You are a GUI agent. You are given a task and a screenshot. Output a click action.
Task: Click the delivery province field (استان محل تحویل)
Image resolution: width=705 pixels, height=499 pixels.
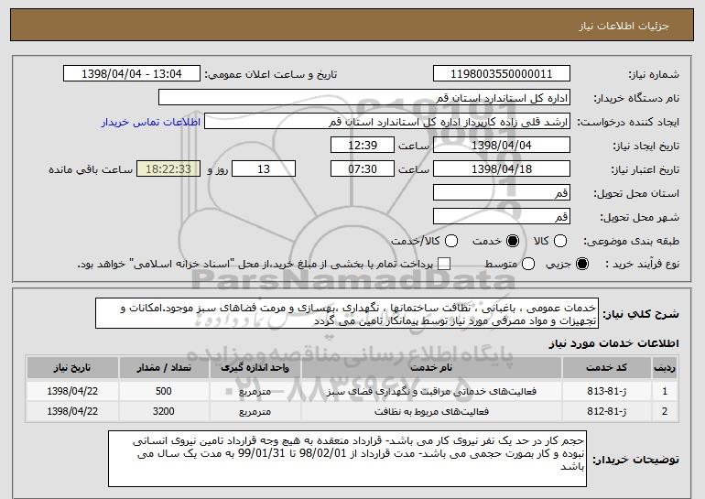pos(502,193)
